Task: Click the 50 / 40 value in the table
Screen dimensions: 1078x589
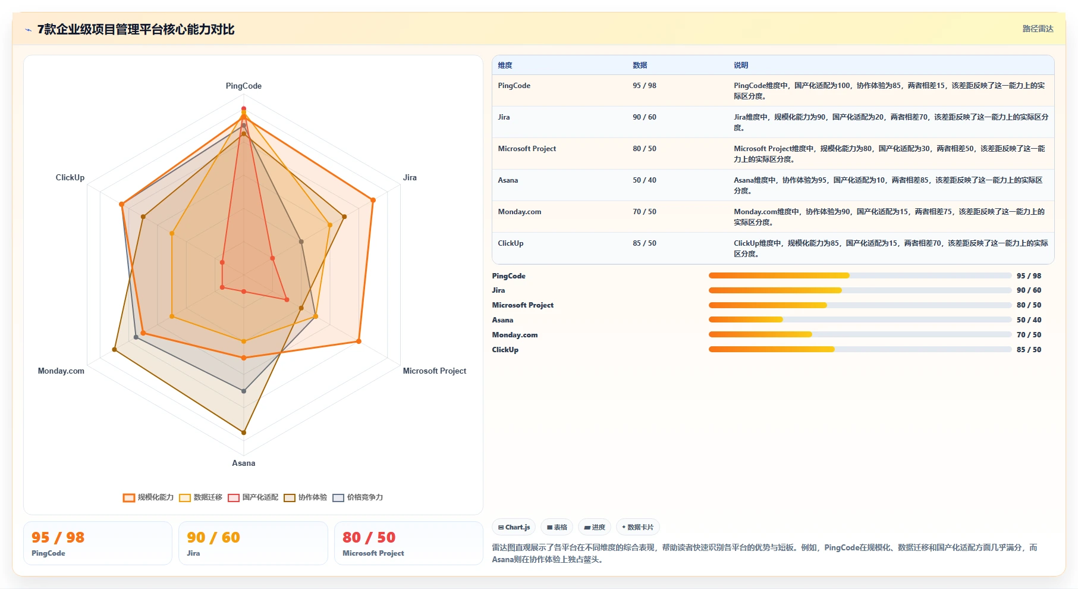Action: (x=645, y=180)
